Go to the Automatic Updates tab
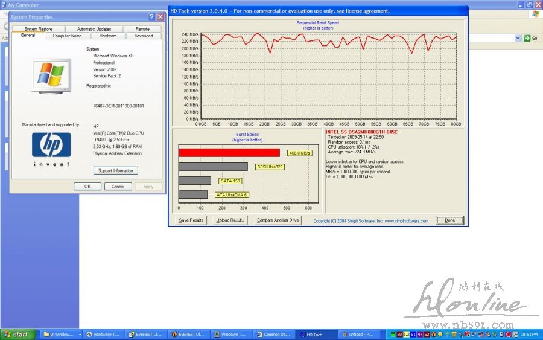Image resolution: width=543 pixels, height=340 pixels. point(94,29)
